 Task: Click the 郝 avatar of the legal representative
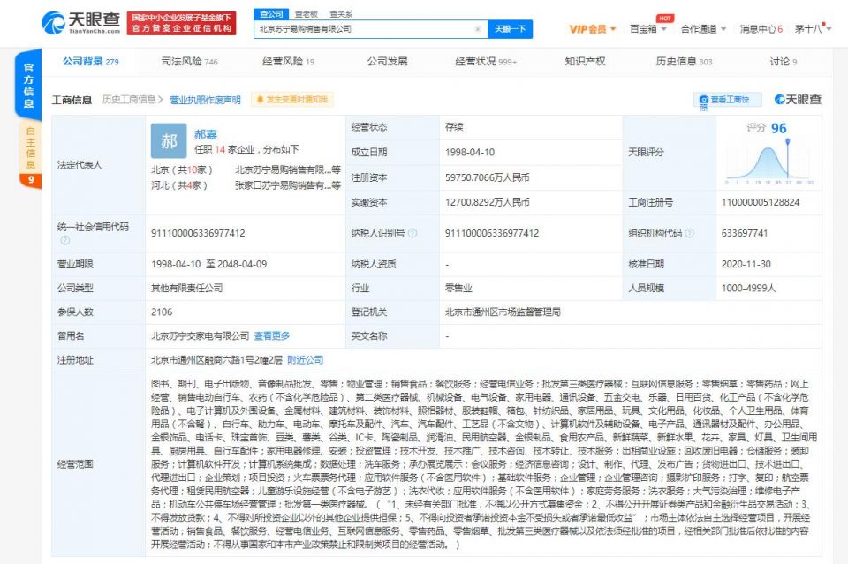click(169, 141)
